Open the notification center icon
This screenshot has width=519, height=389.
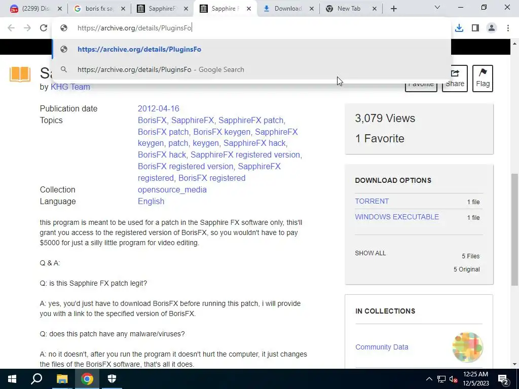[503, 379]
